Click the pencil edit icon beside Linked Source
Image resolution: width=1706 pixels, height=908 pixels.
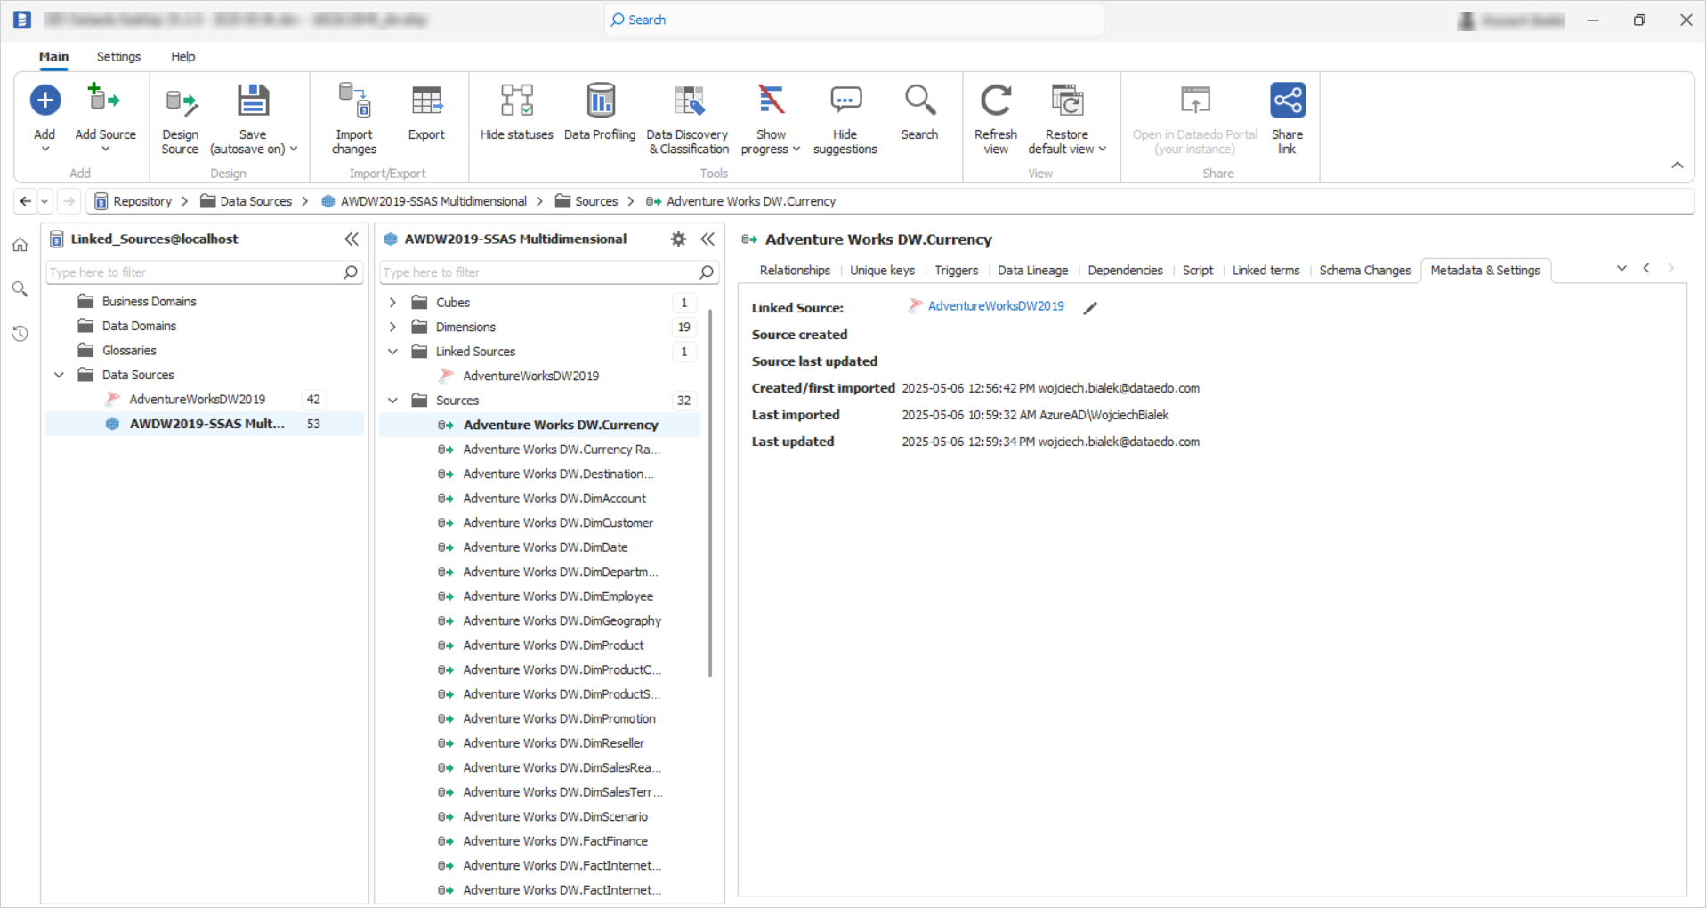coord(1090,307)
